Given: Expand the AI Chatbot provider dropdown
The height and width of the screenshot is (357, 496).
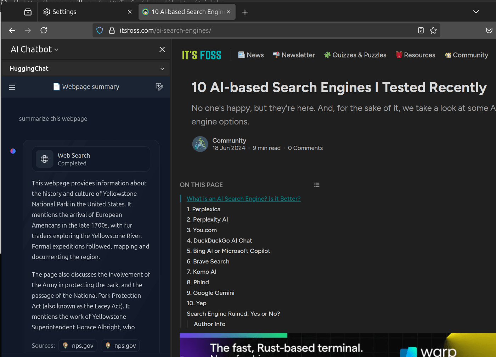Looking at the screenshot, I should click(56, 50).
